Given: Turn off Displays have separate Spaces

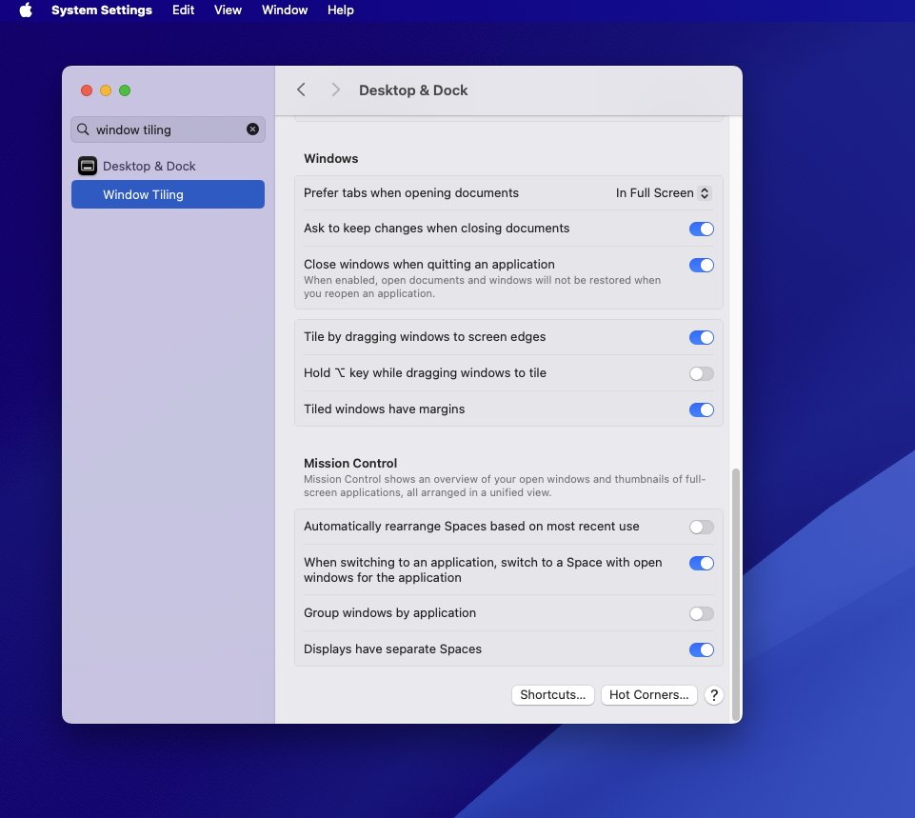Looking at the screenshot, I should point(702,649).
